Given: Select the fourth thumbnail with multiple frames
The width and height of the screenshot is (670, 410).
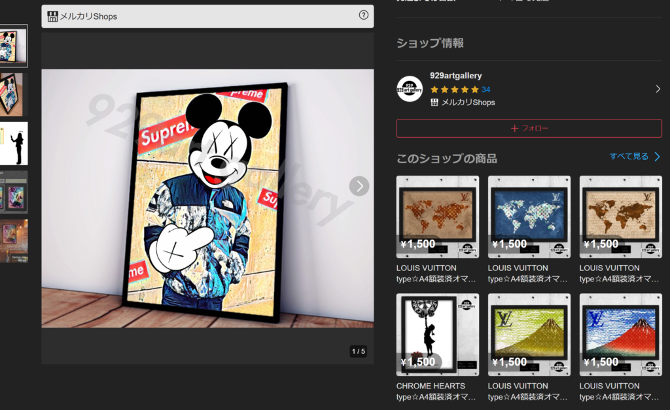Looking at the screenshot, I should point(13,193).
